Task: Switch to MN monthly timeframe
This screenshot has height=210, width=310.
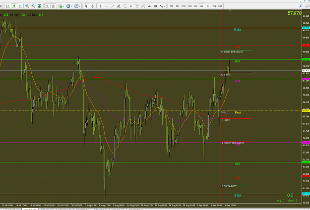Action: click(x=220, y=6)
